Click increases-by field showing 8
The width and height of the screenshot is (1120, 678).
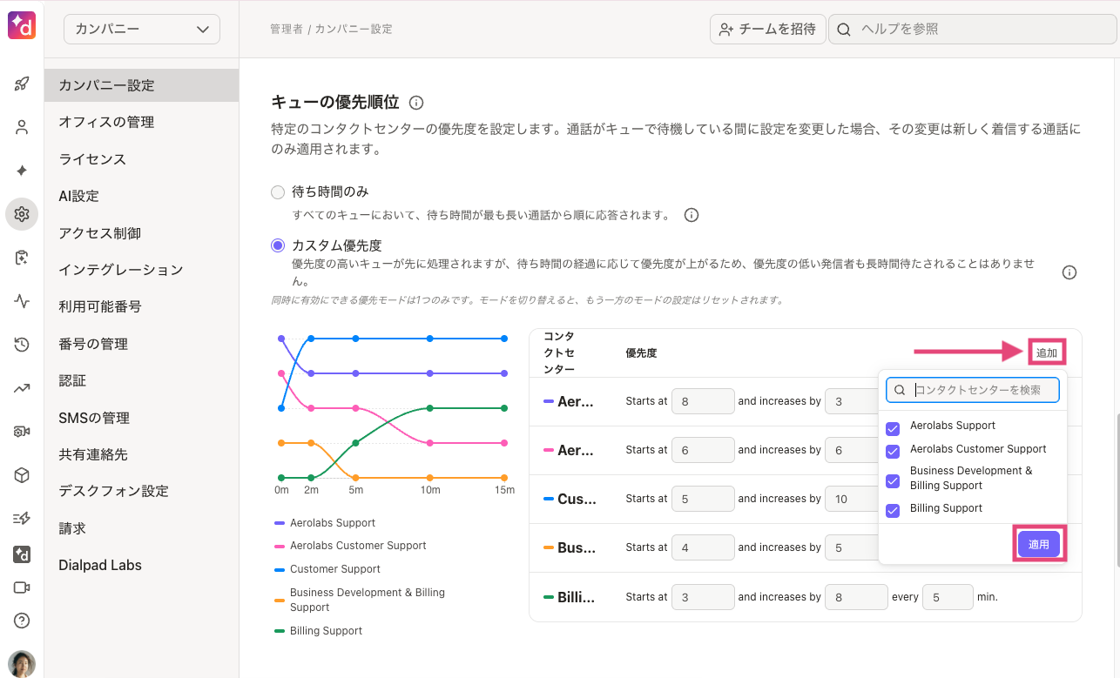click(856, 597)
